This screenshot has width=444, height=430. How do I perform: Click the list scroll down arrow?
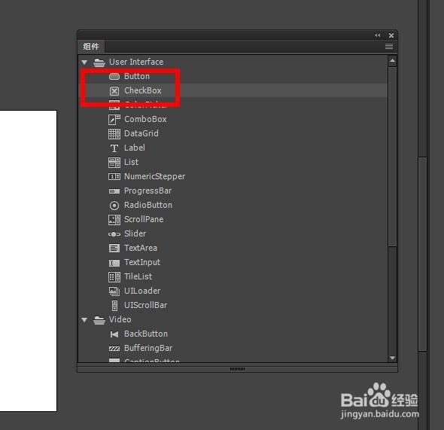click(393, 358)
